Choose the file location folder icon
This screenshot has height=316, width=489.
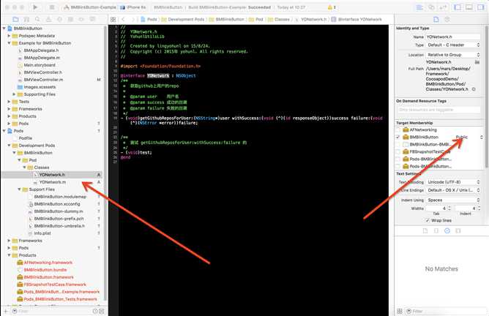(477, 62)
